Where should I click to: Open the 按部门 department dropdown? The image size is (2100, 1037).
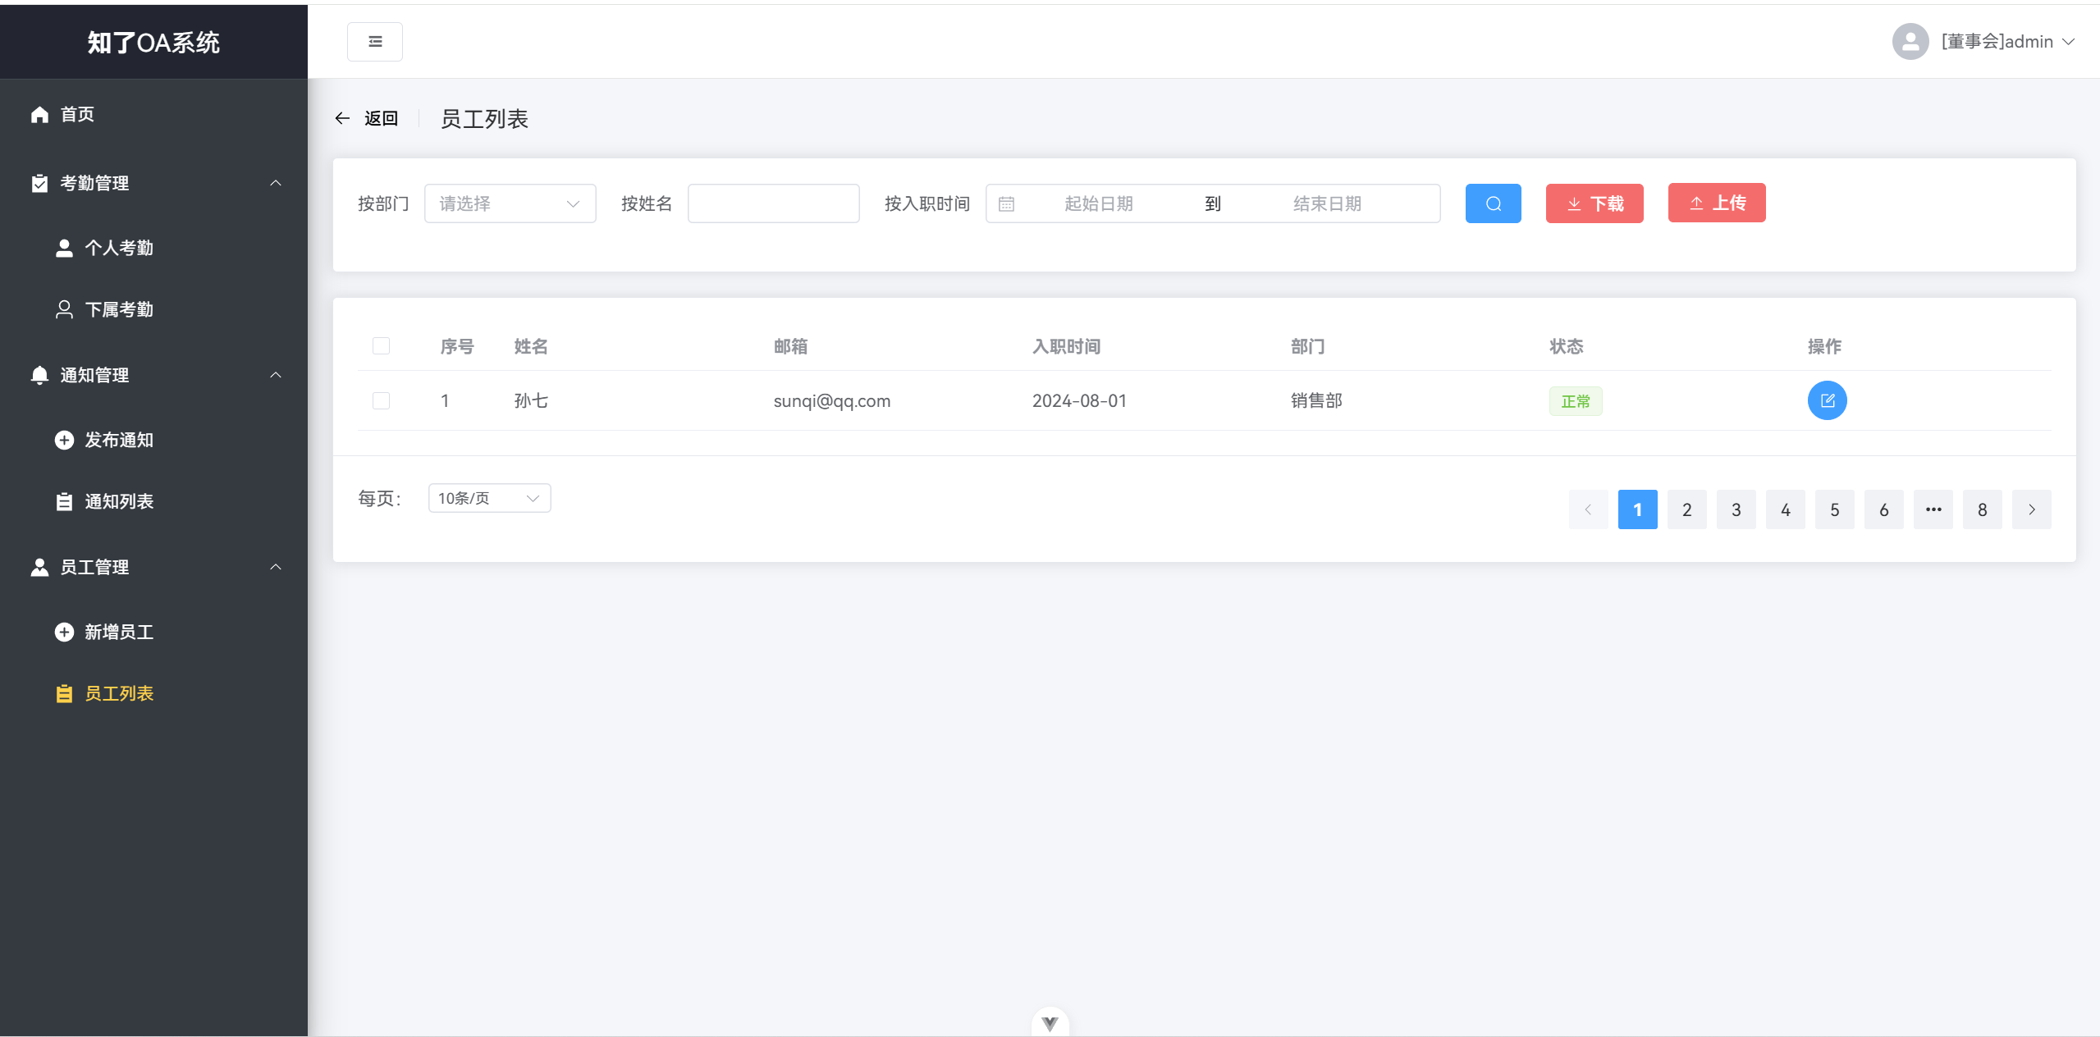click(x=510, y=203)
